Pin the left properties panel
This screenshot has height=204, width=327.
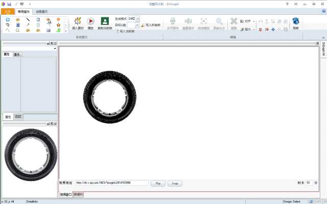point(52,43)
